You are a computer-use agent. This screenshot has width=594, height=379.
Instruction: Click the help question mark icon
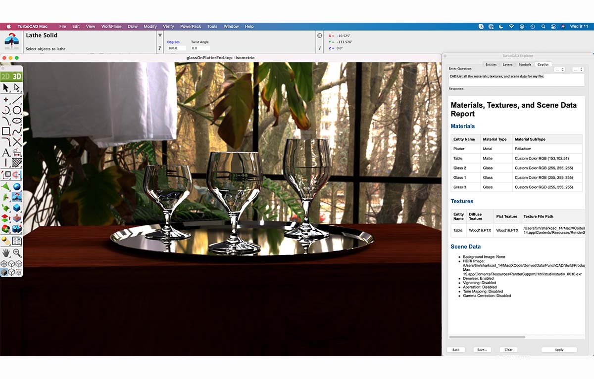click(159, 48)
